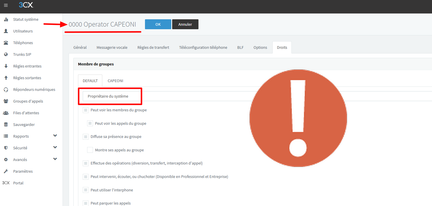Open Statut système in sidebar
This screenshot has height=206, width=432.
point(26,20)
